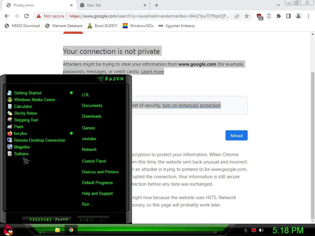The width and height of the screenshot is (315, 236).
Task: Click the Not secure warning triangle
Action: pos(39,16)
